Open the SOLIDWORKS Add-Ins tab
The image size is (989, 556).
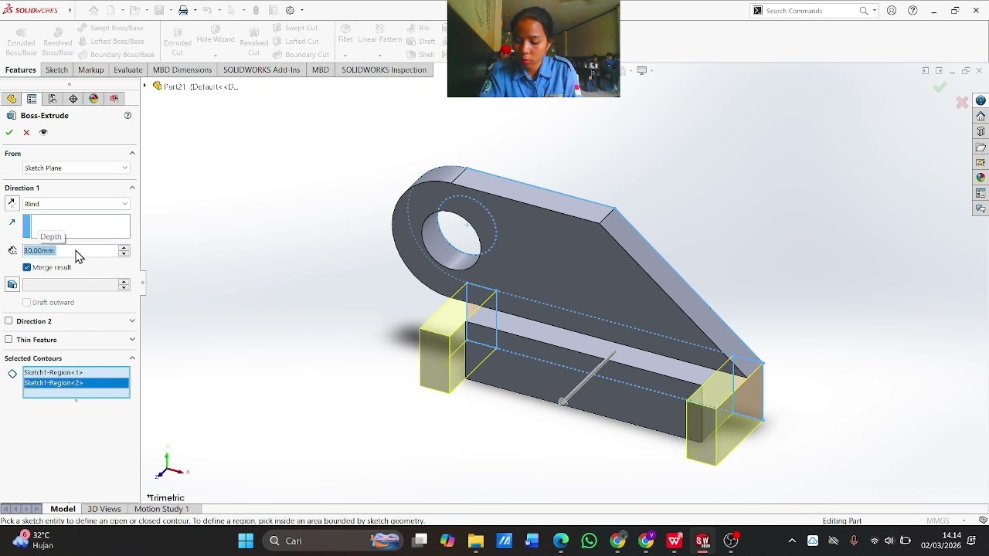click(261, 69)
